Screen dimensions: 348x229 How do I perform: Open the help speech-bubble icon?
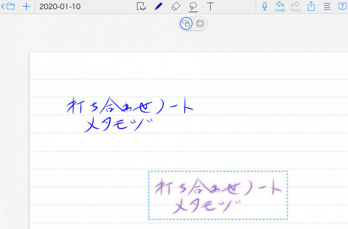point(343,6)
